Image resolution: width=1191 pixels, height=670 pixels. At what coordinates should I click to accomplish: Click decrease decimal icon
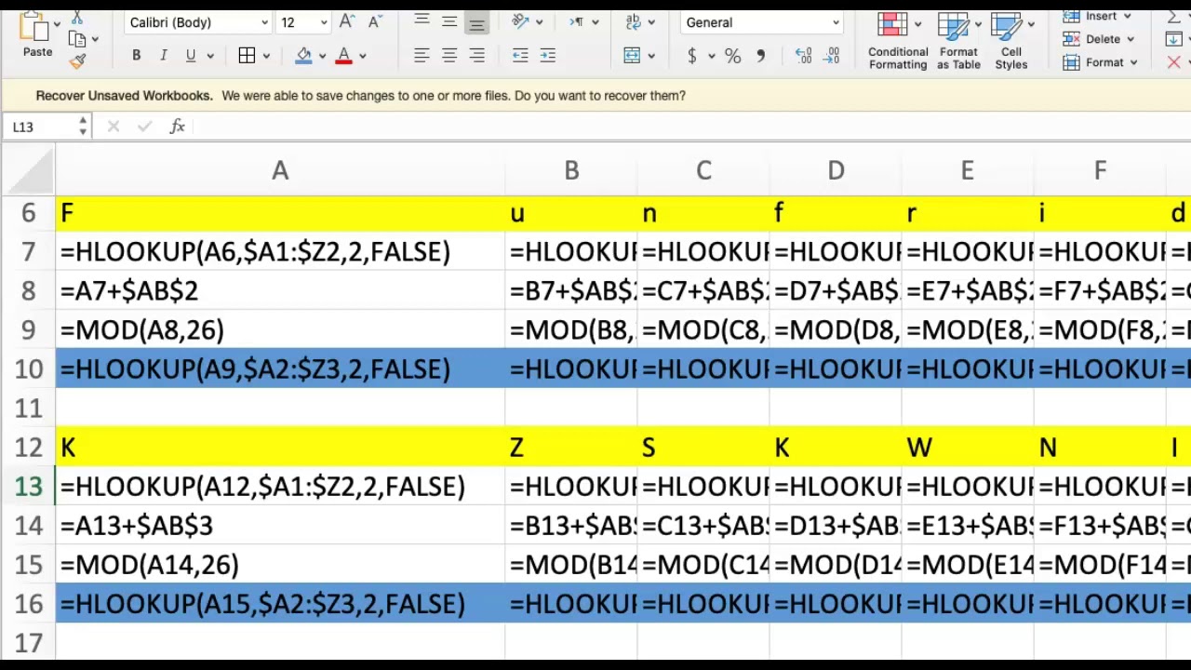(831, 56)
